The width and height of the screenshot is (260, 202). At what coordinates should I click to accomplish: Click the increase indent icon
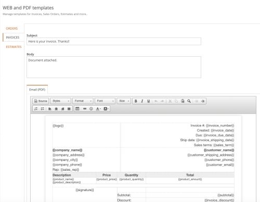pyautogui.click(x=203, y=101)
